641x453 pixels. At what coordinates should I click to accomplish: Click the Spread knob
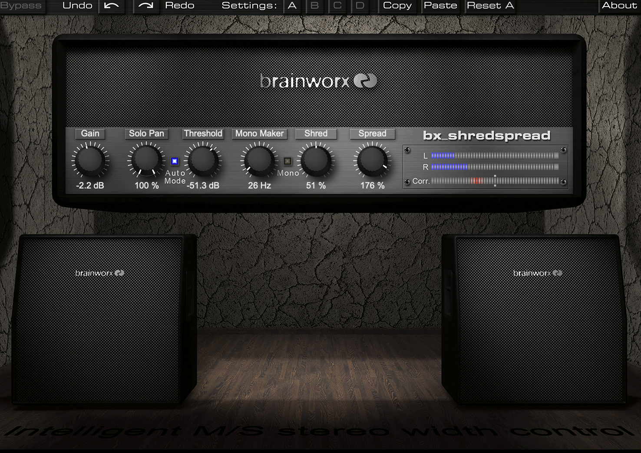click(x=372, y=161)
